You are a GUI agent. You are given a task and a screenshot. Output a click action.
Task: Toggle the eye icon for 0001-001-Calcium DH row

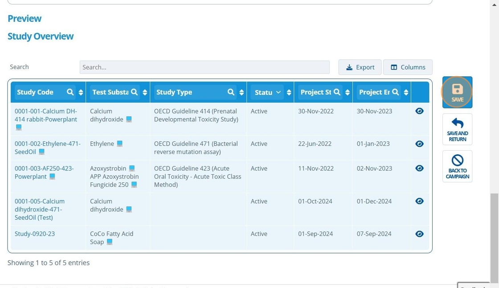(x=419, y=111)
